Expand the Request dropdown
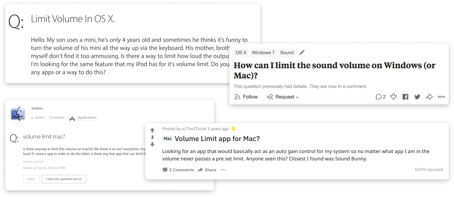The height and width of the screenshot is (197, 454). tap(283, 97)
